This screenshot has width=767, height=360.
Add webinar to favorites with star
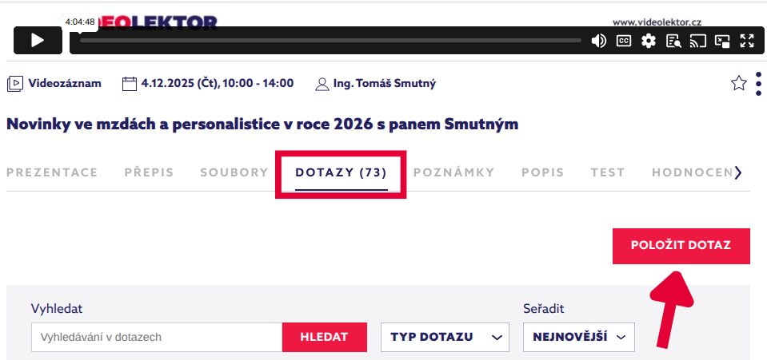coord(739,83)
